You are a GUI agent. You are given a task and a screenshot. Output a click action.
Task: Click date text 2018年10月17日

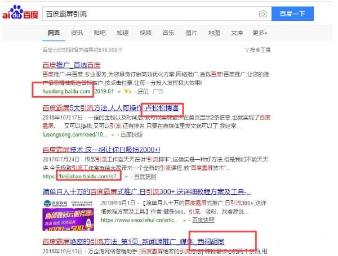coord(63,118)
